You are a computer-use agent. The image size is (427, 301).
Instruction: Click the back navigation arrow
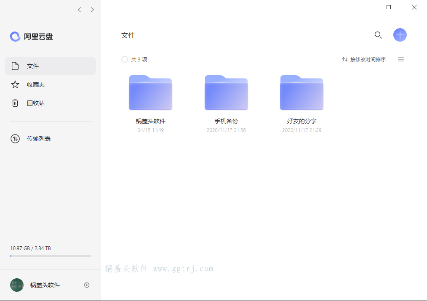click(x=79, y=10)
